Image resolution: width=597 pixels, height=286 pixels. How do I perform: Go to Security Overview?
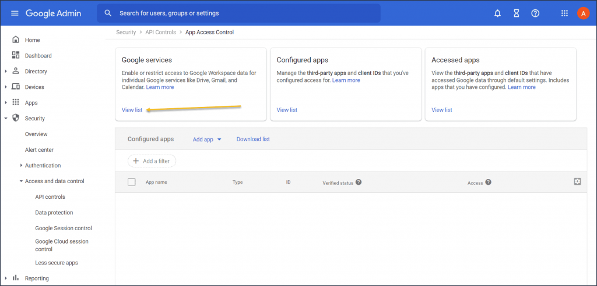36,134
